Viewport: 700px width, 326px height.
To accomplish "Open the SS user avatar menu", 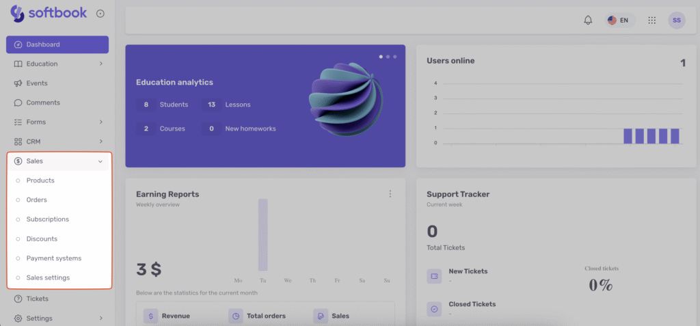I will [676, 20].
